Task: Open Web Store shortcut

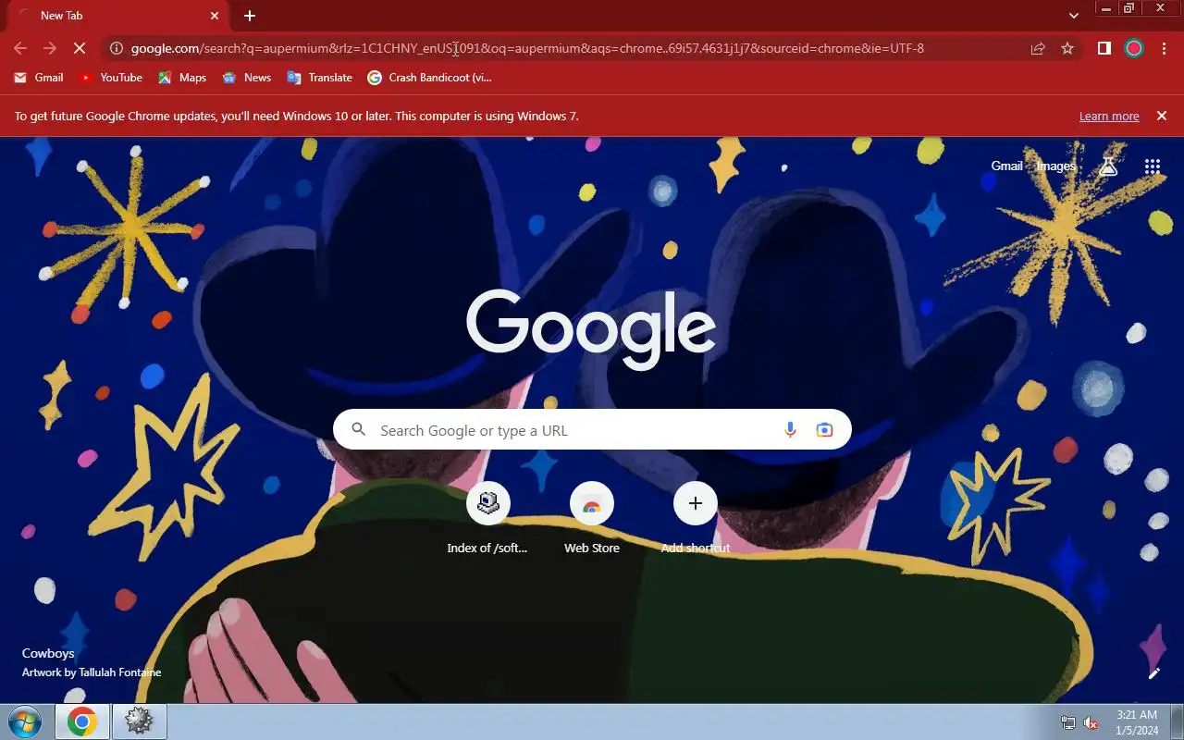Action: click(x=592, y=518)
